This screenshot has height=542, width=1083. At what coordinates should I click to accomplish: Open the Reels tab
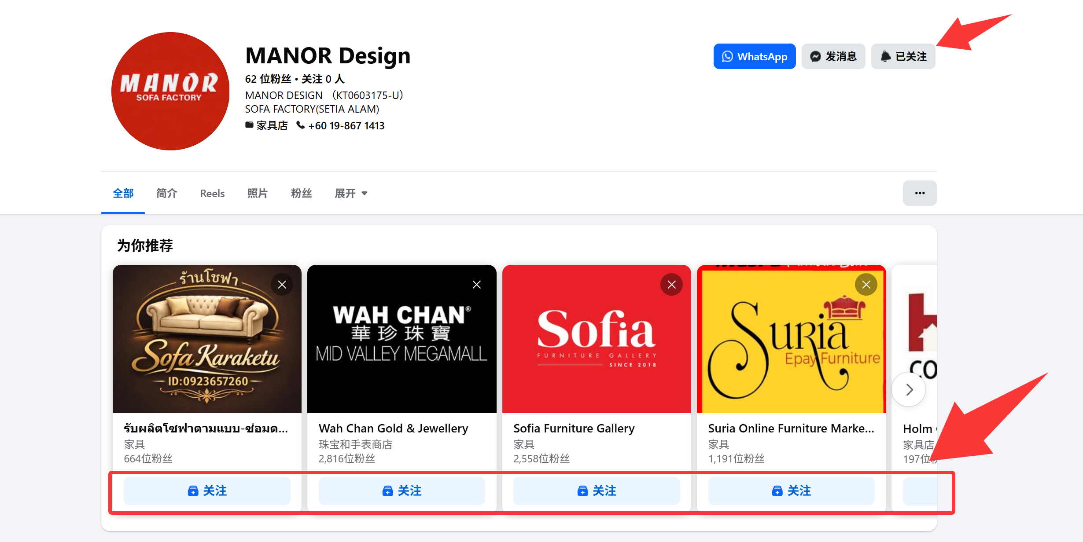(x=212, y=193)
